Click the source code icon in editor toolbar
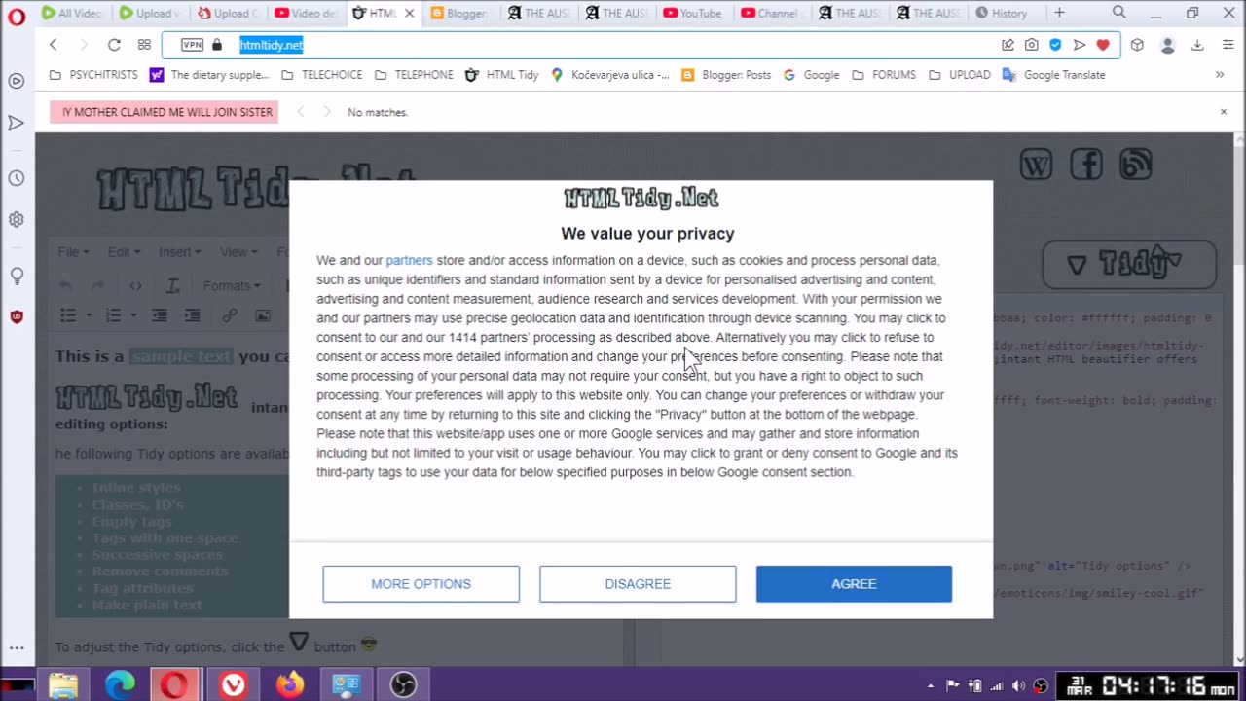Screen dimensions: 1246x701 (x=135, y=285)
